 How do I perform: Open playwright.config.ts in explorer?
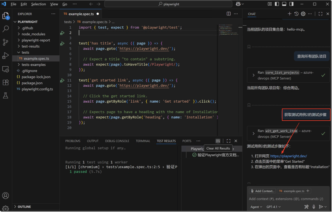[x=37, y=89]
